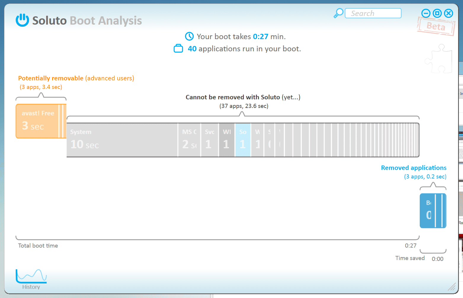This screenshot has height=298, width=463.
Task: Click the faded puzzle piece icon
Action: [x=439, y=59]
